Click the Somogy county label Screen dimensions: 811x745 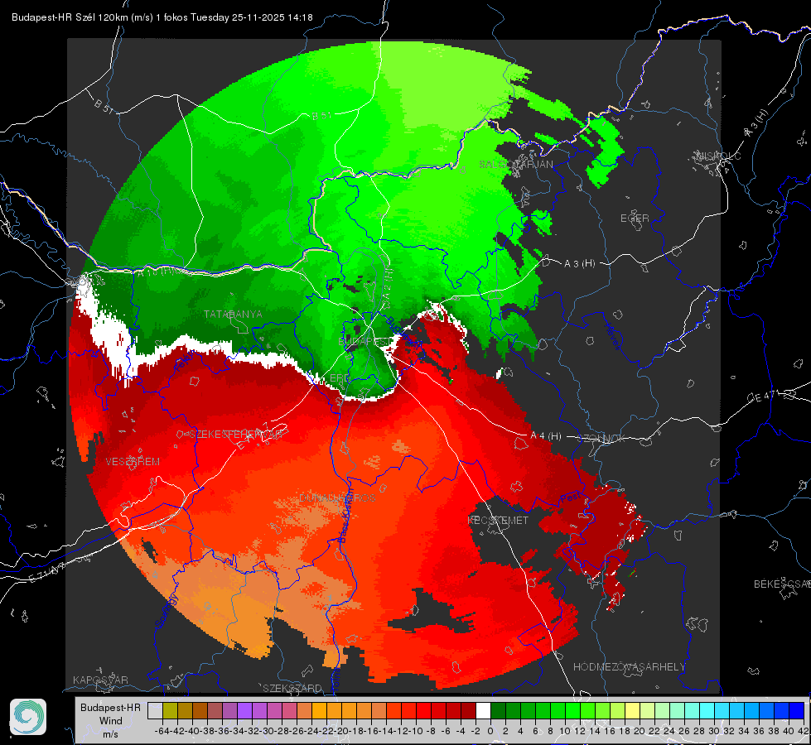(x=167, y=611)
